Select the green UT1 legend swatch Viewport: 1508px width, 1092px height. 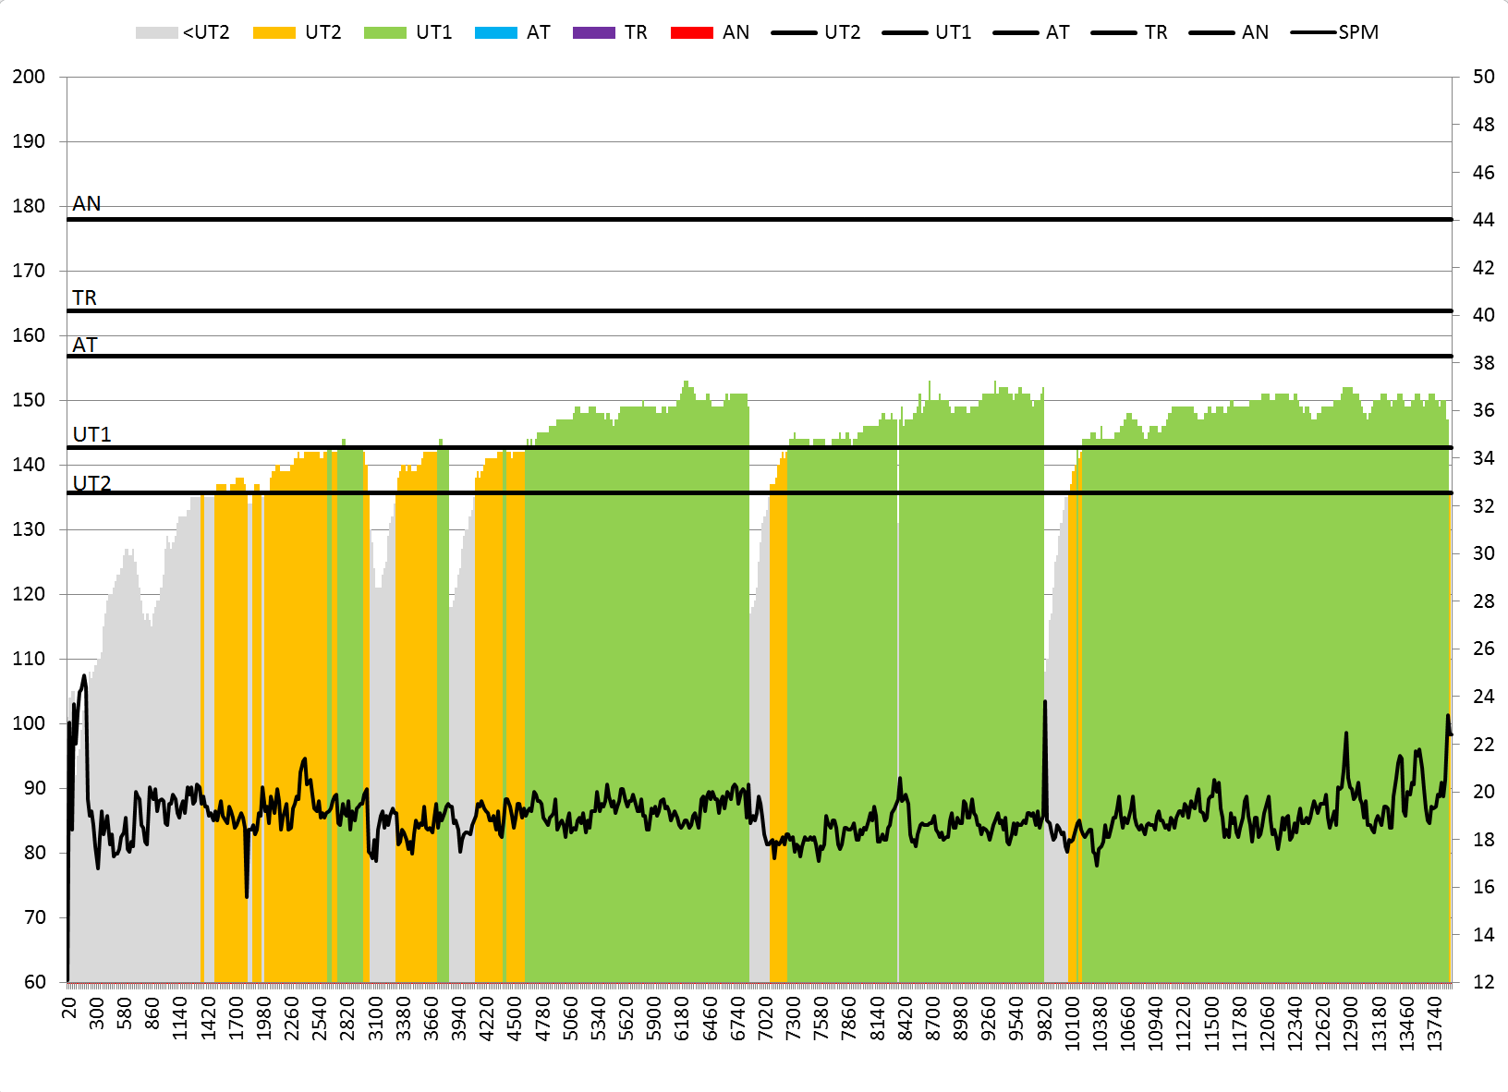384,32
